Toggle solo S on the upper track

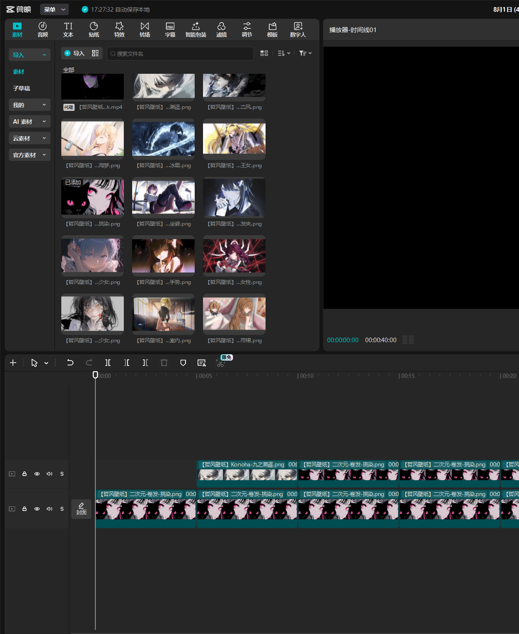click(x=62, y=474)
